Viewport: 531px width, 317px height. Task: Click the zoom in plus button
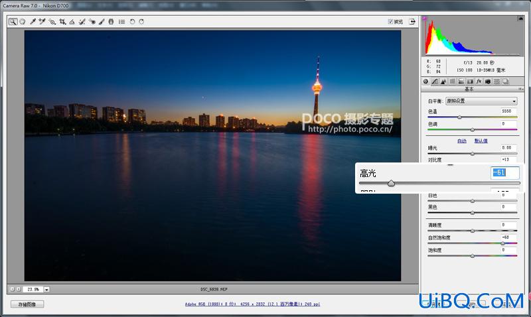tap(19, 289)
